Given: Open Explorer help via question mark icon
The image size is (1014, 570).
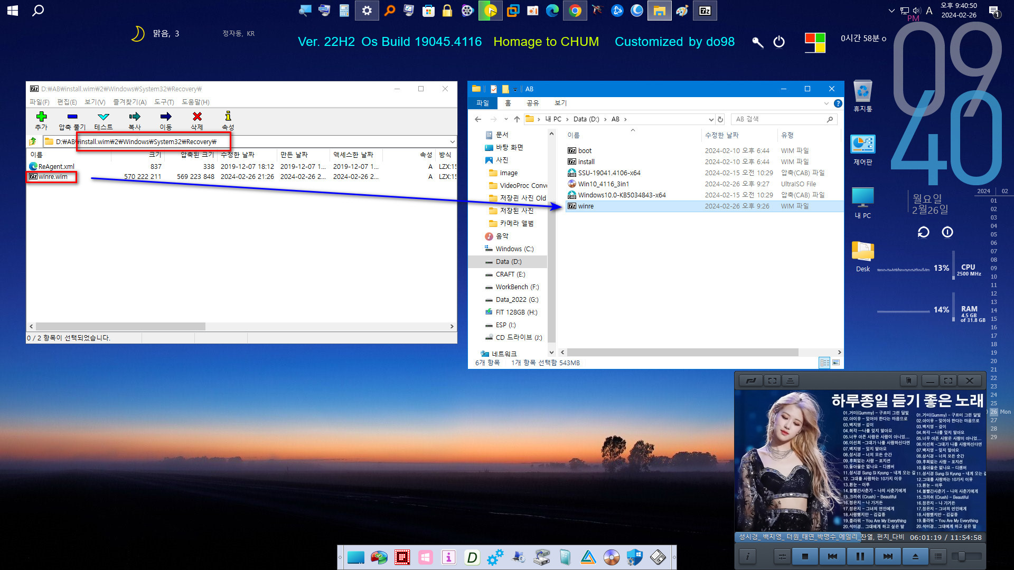Looking at the screenshot, I should (x=838, y=103).
